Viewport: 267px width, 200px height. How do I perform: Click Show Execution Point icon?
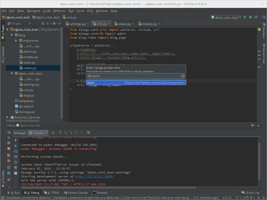coord(53,133)
